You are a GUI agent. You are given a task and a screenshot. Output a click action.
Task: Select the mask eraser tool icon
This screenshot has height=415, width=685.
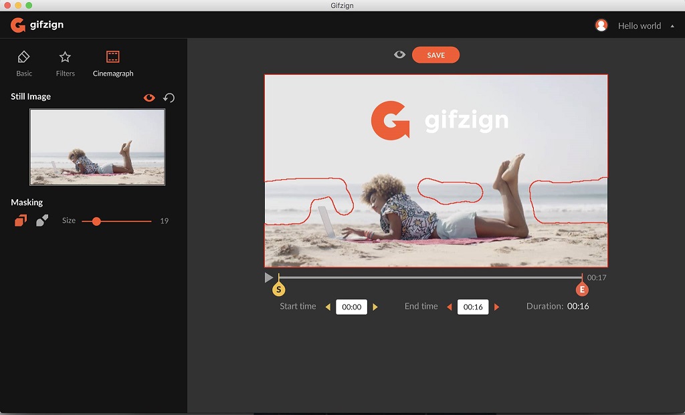coord(42,221)
